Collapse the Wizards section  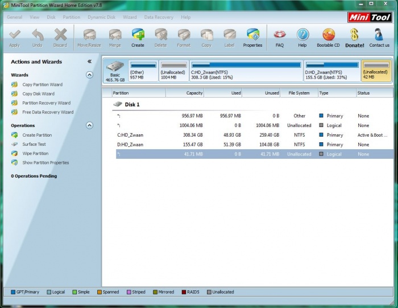89,75
